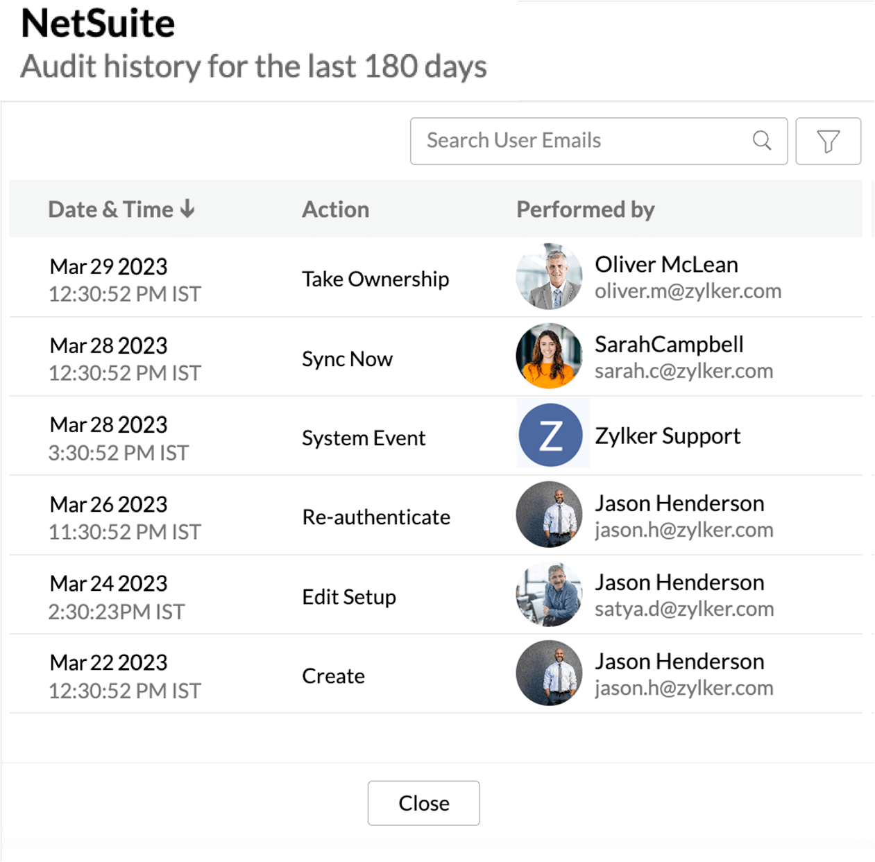The width and height of the screenshot is (875, 862).
Task: Open SarahCampbell's profile photo
Action: (550, 355)
